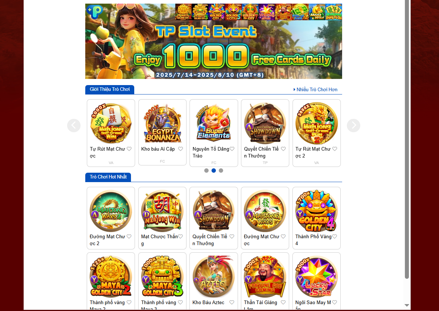Click the page vertical scrollbar down arrow

pyautogui.click(x=407, y=305)
